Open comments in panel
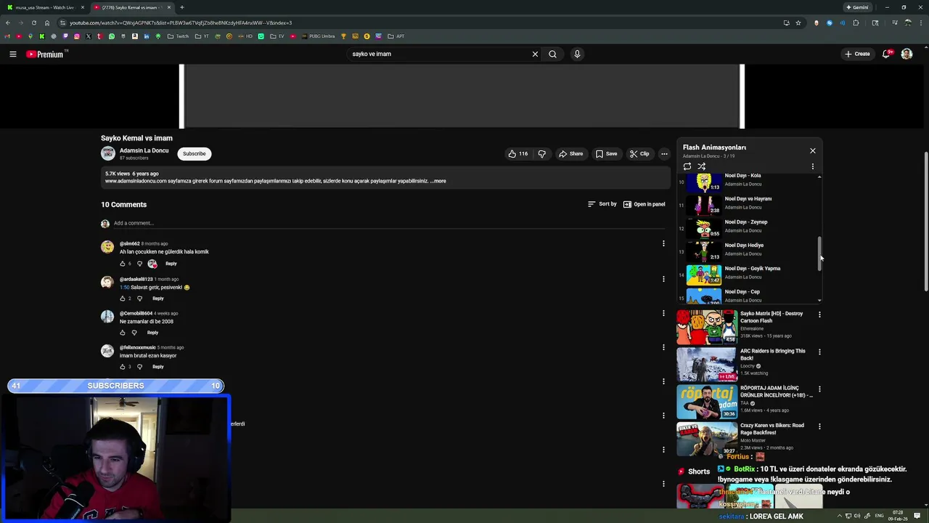The height and width of the screenshot is (523, 929). point(644,204)
